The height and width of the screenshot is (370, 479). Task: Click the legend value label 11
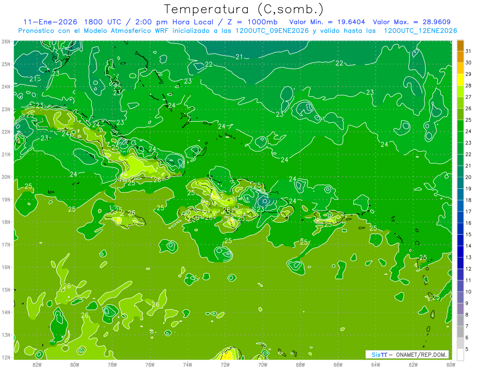pyautogui.click(x=468, y=280)
